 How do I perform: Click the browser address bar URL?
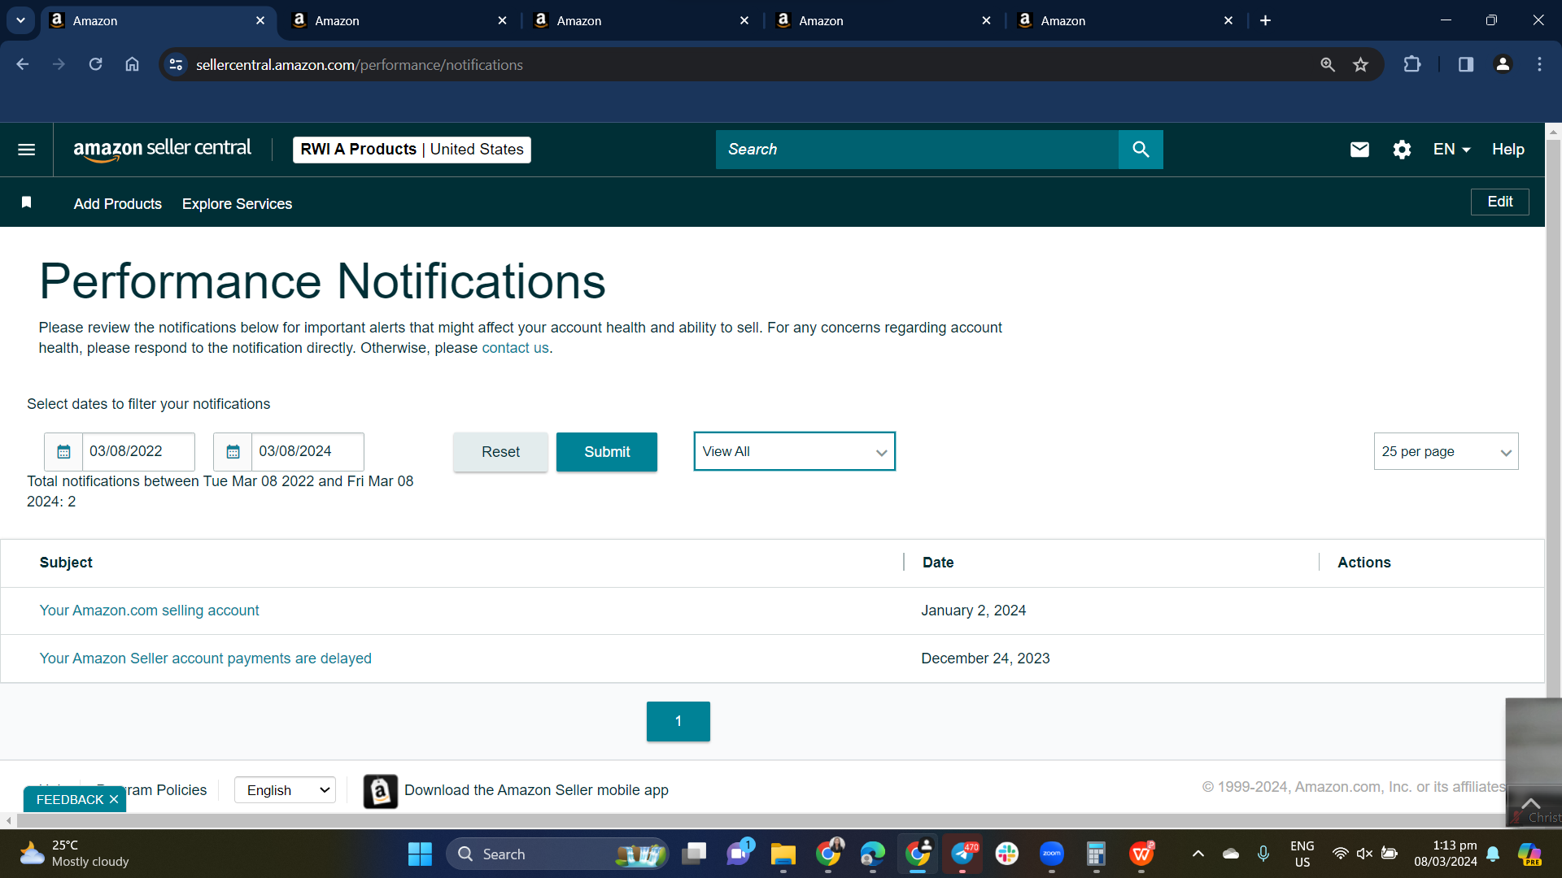[359, 65]
